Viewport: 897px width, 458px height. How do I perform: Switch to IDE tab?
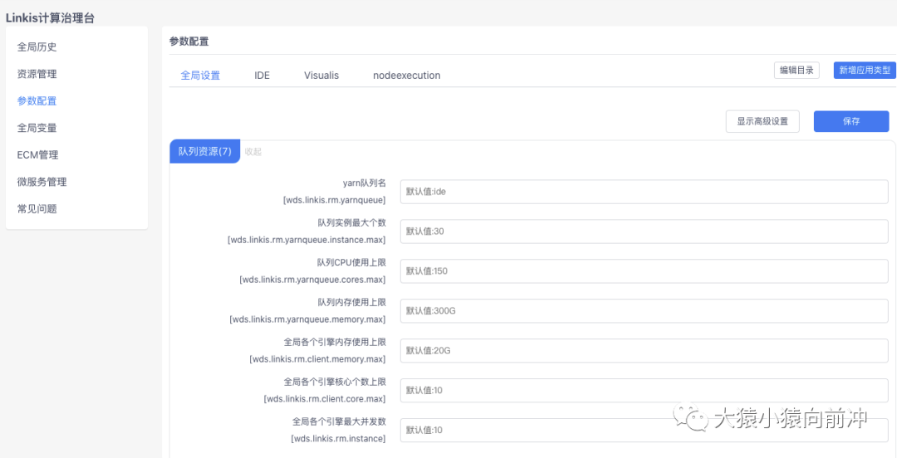pos(262,76)
